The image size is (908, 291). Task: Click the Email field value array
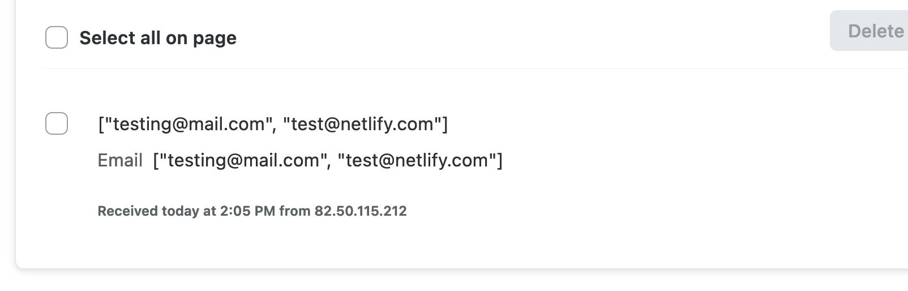[x=327, y=160]
